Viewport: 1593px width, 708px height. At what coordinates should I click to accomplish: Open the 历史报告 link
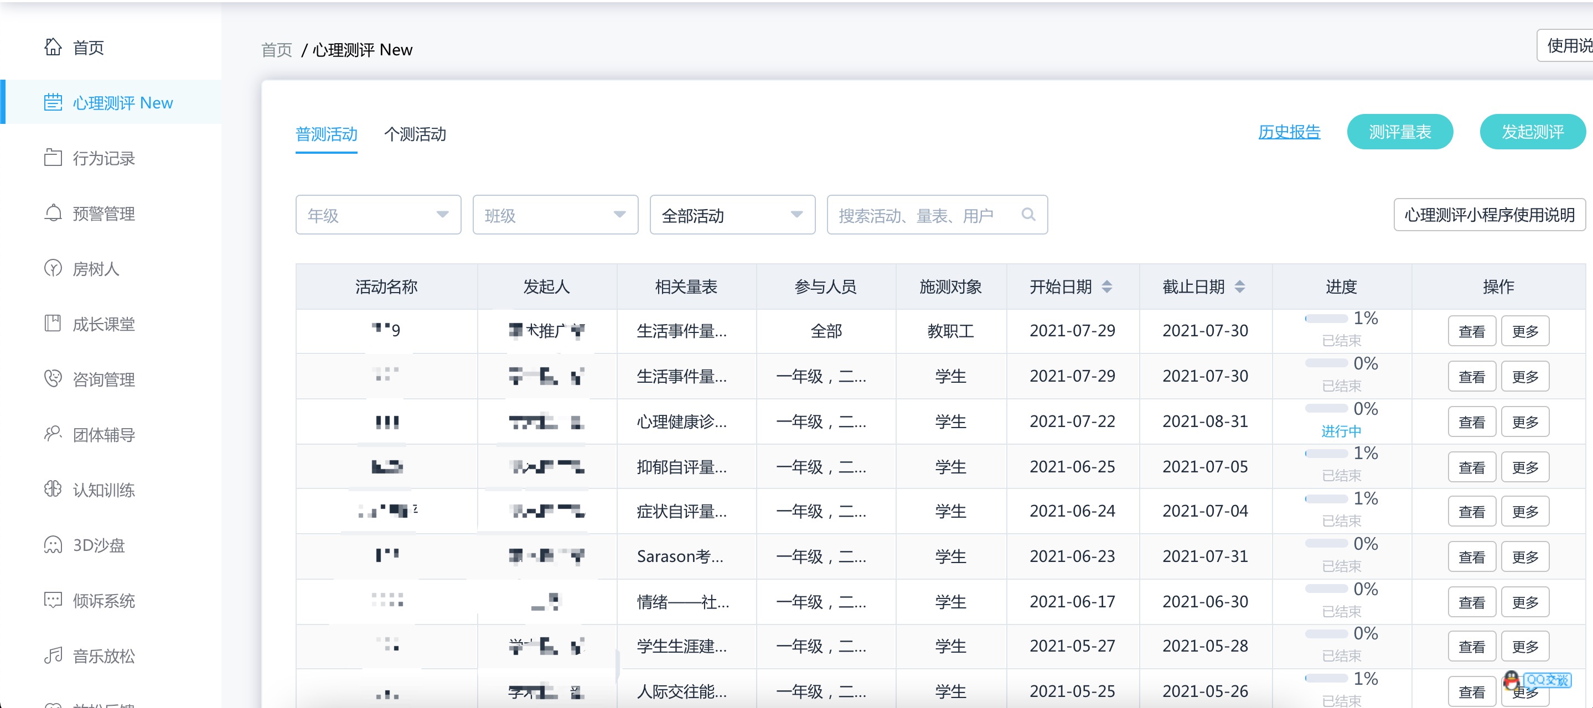(1289, 132)
